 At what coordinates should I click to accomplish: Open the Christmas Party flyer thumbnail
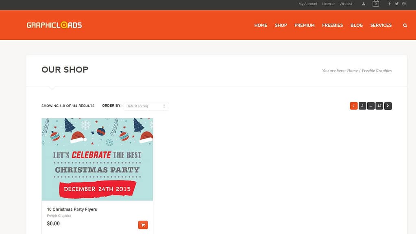[x=97, y=159]
